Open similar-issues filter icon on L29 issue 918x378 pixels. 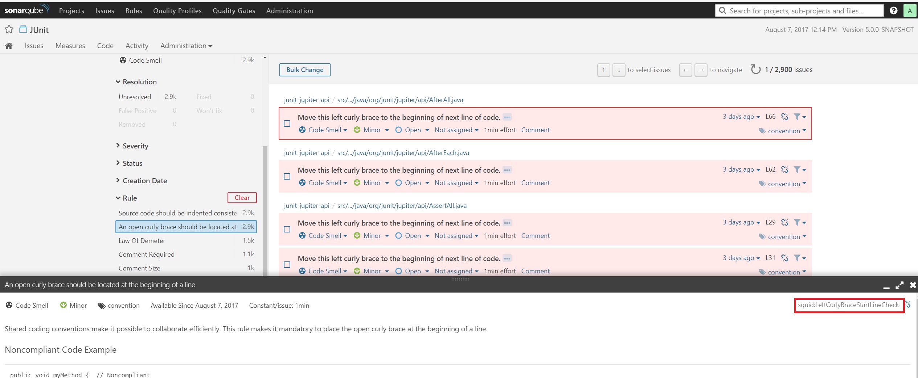[799, 222]
